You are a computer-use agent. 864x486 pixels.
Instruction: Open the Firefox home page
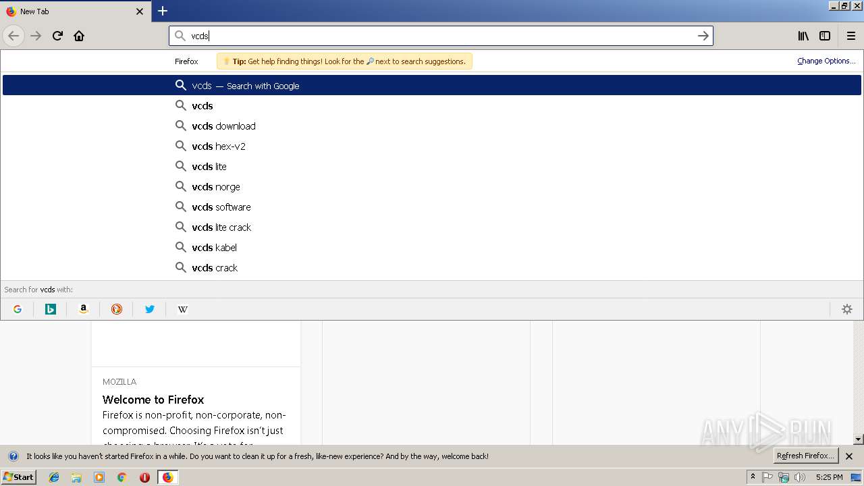click(x=79, y=36)
